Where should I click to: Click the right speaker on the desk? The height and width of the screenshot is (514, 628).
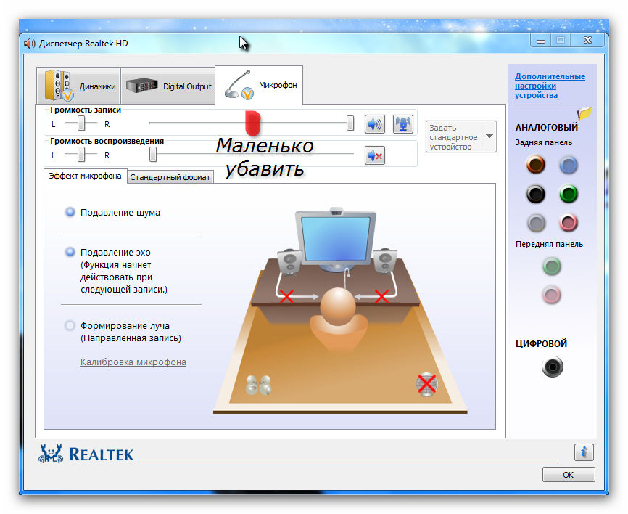pyautogui.click(x=385, y=262)
